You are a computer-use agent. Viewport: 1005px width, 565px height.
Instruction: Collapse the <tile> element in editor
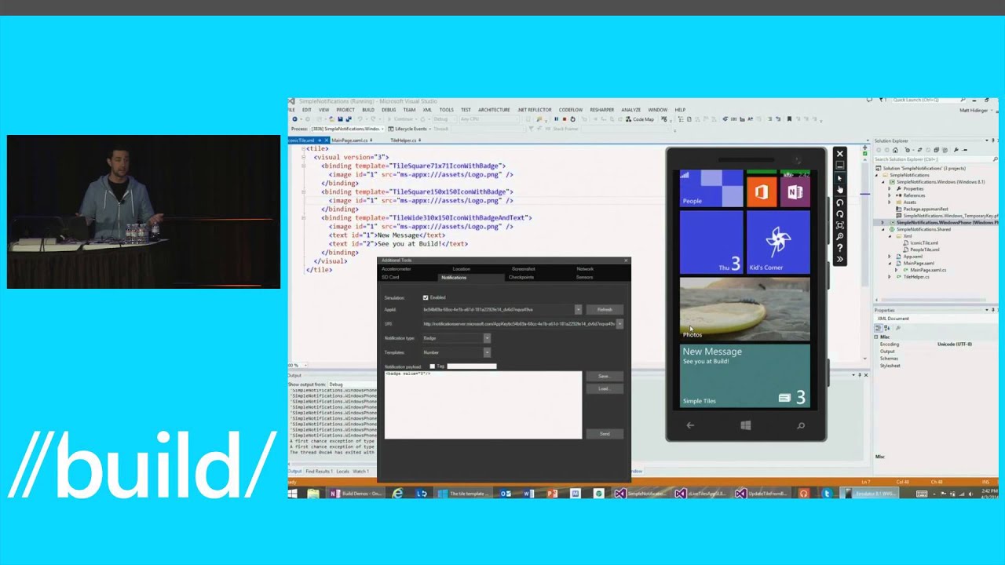[304, 148]
